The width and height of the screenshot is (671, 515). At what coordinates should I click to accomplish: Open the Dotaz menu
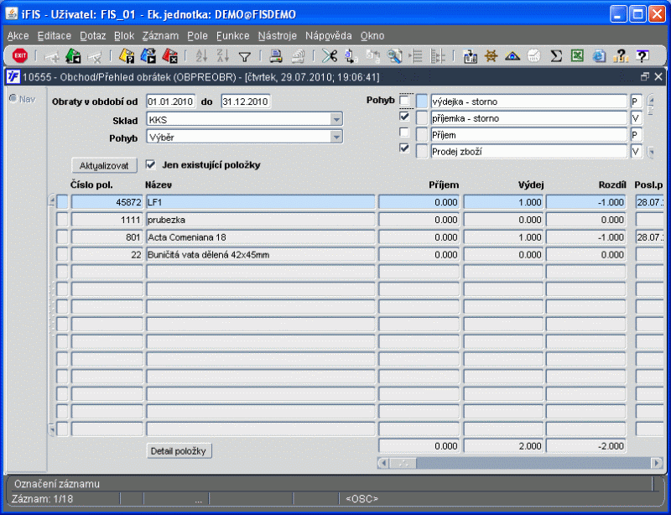pos(93,36)
